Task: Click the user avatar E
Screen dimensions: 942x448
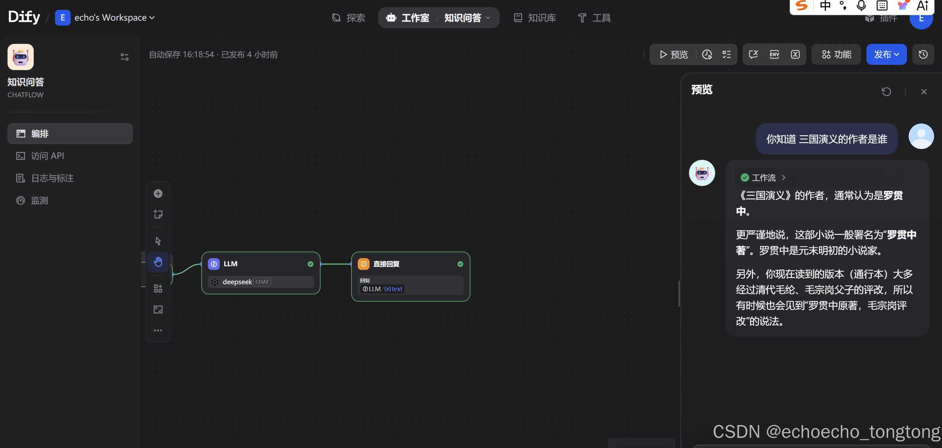Action: pos(921,19)
